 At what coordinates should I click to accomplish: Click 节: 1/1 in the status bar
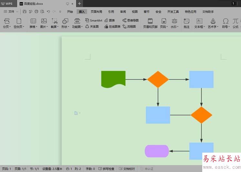point(35,169)
